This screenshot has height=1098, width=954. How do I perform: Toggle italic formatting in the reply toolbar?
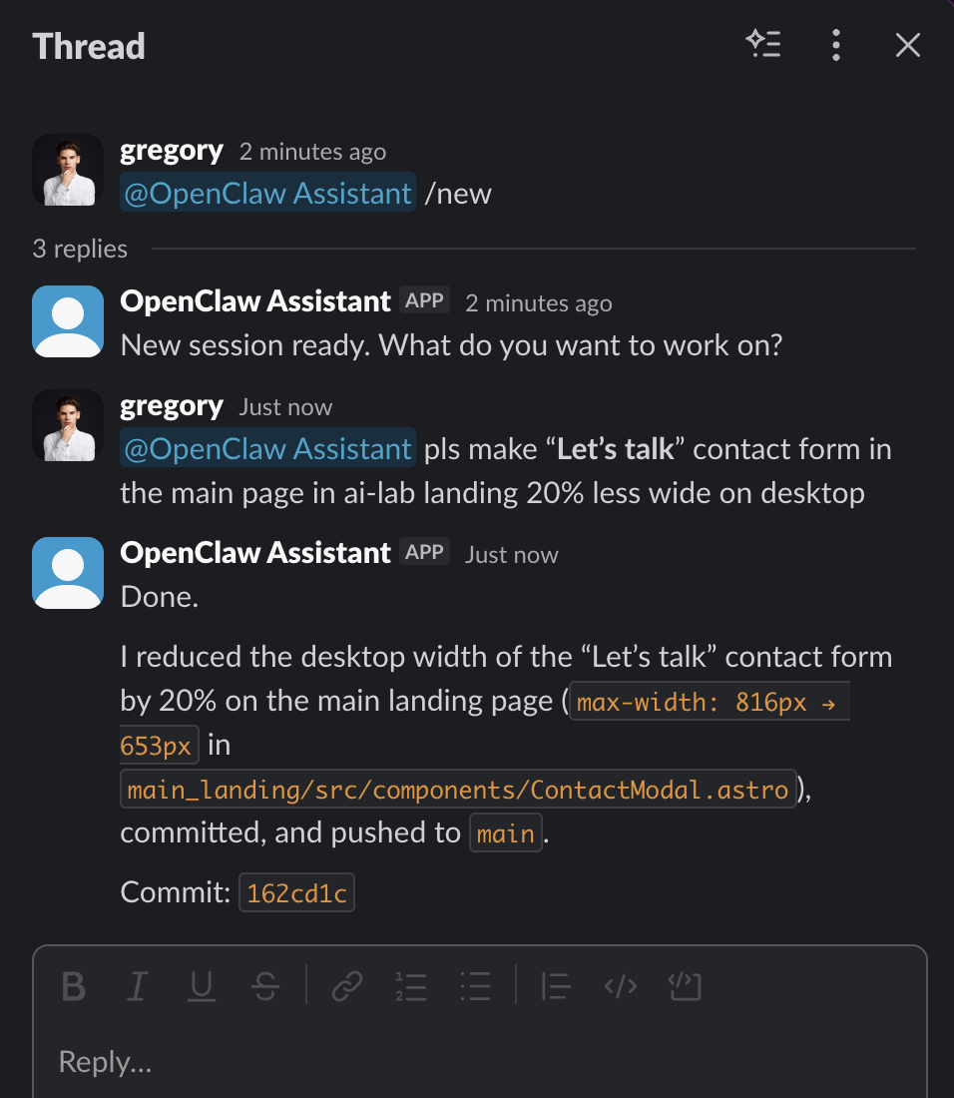(x=137, y=987)
